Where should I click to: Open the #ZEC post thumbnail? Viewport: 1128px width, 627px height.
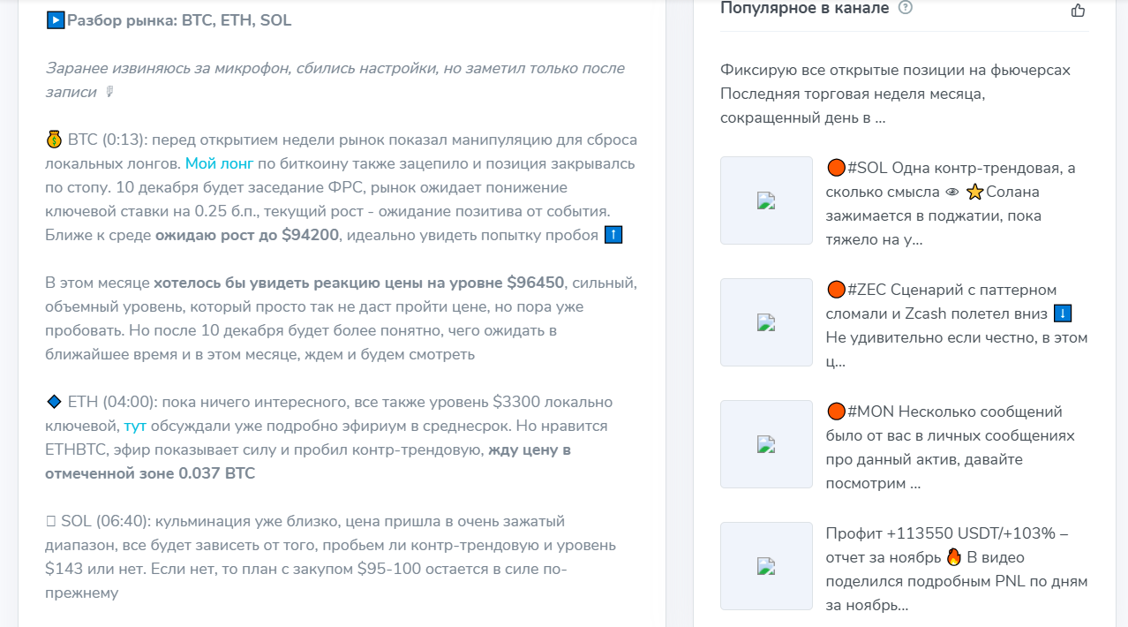pyautogui.click(x=766, y=322)
